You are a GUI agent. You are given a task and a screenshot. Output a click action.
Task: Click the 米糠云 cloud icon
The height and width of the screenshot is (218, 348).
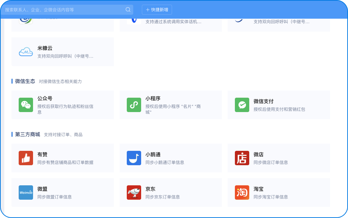(x=26, y=52)
